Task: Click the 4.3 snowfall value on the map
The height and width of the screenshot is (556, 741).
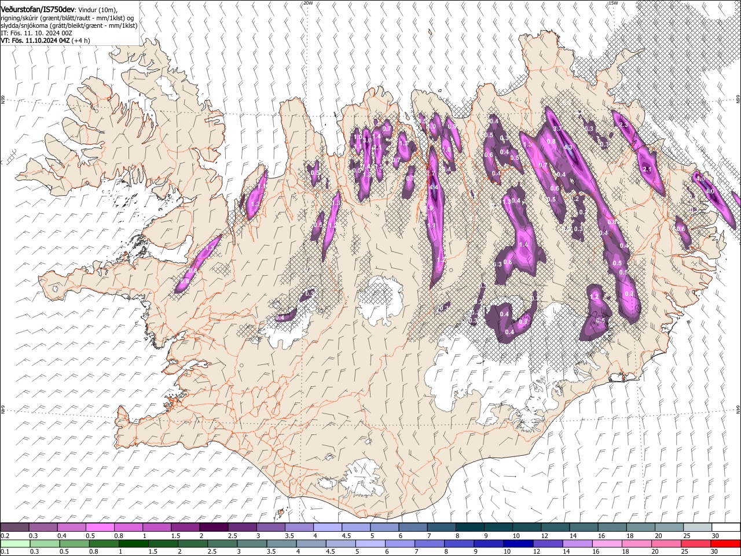Action: click(568, 147)
